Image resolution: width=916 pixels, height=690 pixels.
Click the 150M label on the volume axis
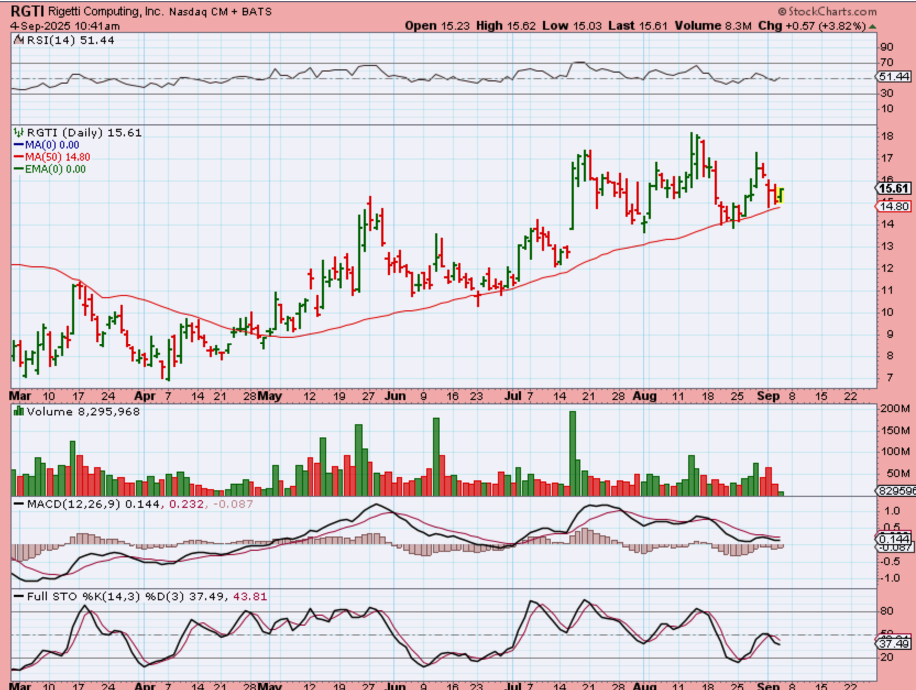895,430
